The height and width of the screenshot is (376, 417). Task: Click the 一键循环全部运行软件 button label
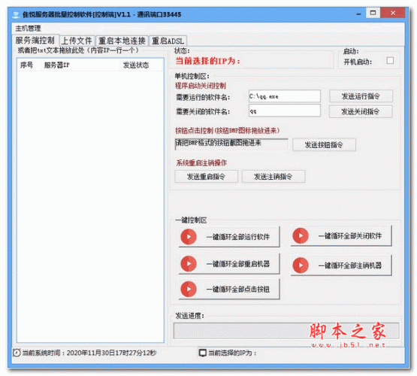point(238,237)
